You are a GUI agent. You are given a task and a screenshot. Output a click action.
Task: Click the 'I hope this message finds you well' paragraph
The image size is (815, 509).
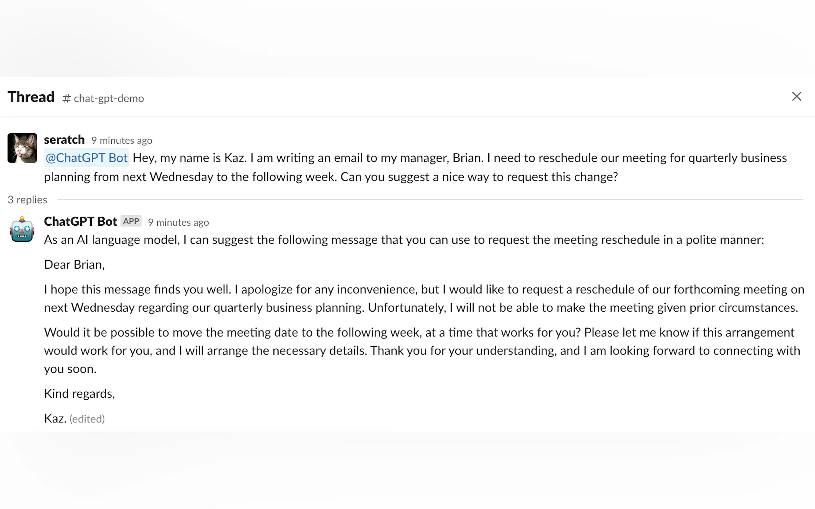click(x=421, y=299)
